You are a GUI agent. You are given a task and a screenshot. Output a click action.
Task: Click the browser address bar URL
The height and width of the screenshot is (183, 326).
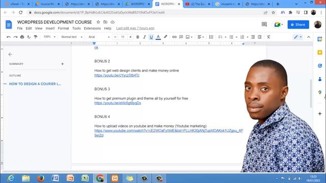tap(99, 12)
